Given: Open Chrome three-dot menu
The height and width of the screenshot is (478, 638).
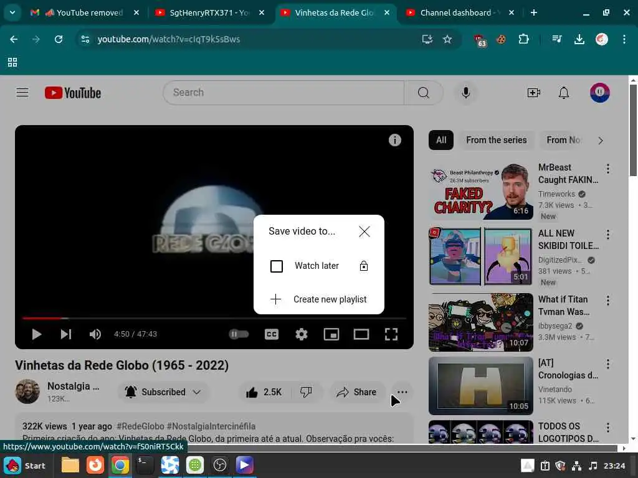Looking at the screenshot, I should [x=624, y=39].
